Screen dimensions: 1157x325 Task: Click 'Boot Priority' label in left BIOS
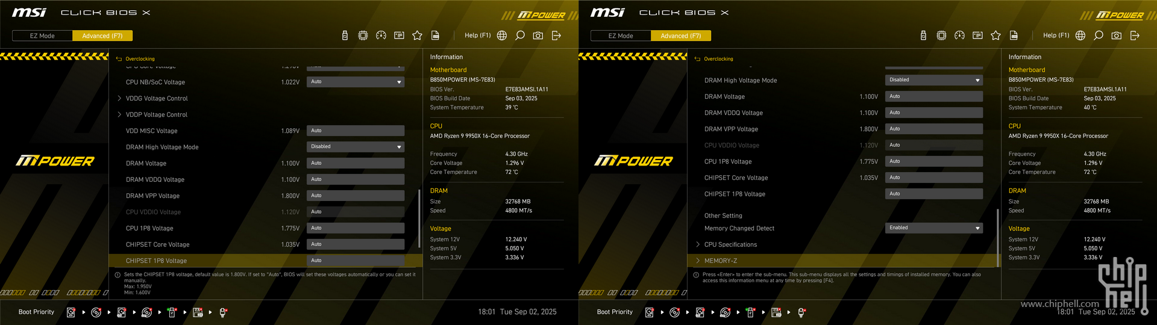click(x=36, y=312)
